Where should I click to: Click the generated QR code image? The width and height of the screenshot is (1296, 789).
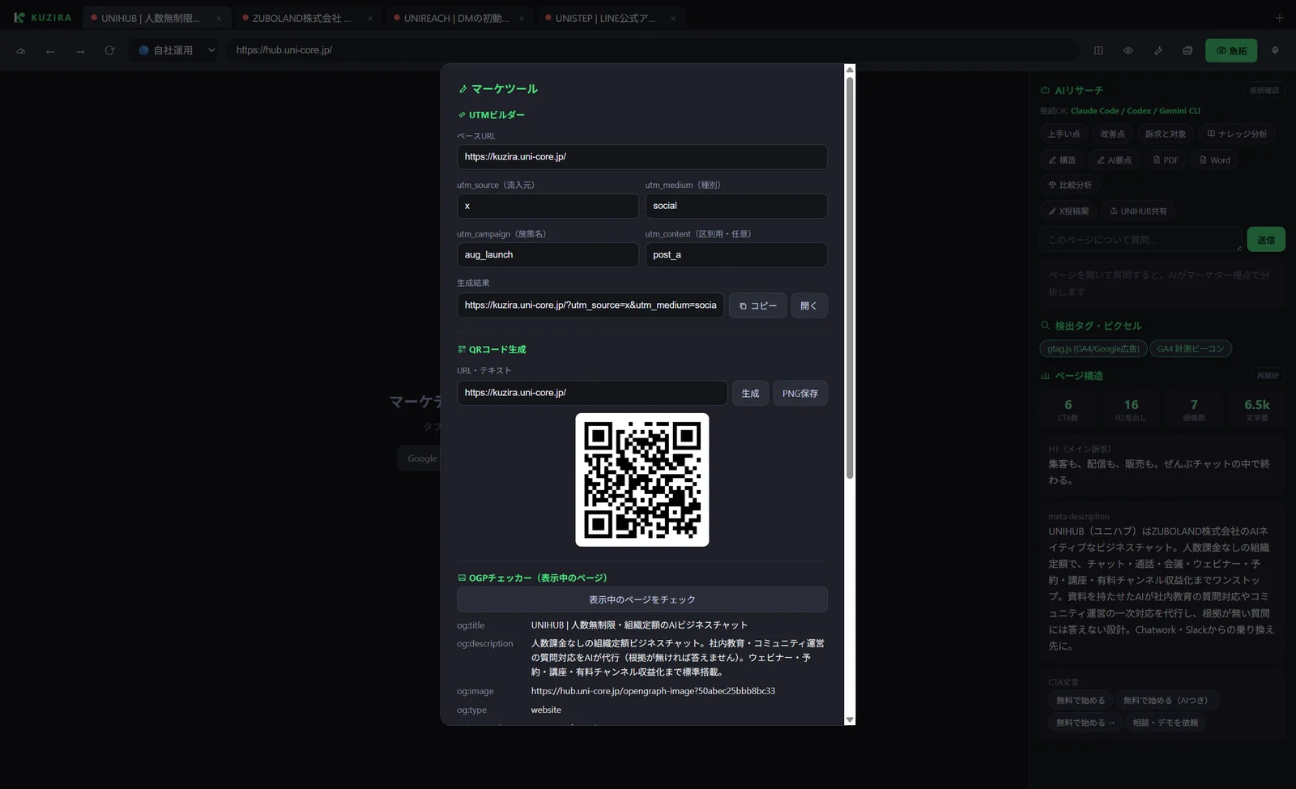642,480
